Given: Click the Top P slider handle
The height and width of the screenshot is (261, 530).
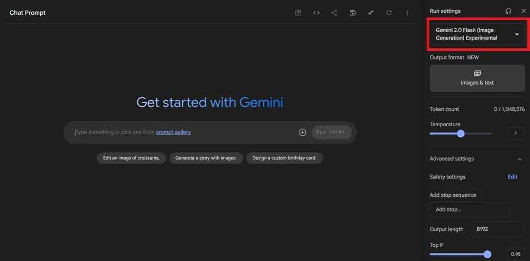Looking at the screenshot, I should click(x=488, y=254).
